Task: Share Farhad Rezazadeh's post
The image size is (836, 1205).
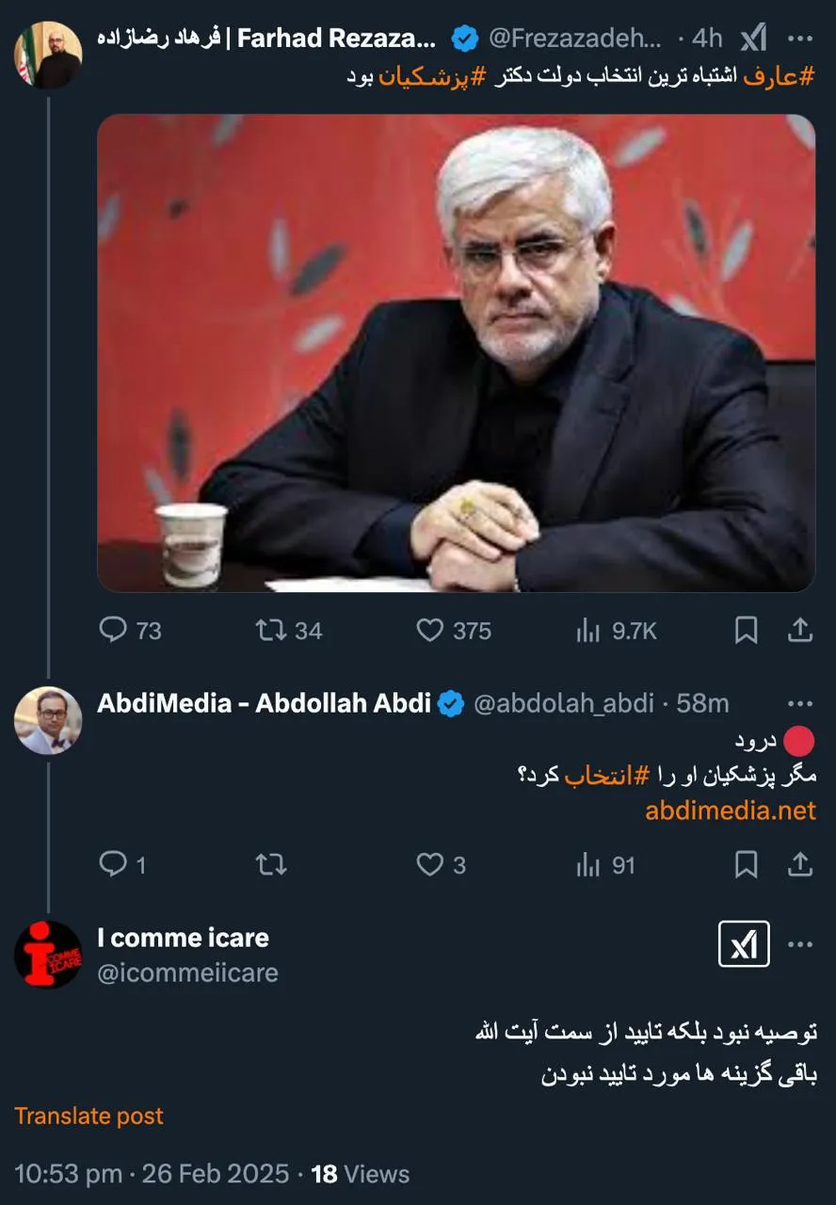Action: click(800, 630)
